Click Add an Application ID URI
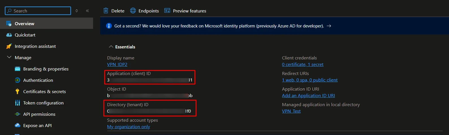449x135 pixels. 308,95
